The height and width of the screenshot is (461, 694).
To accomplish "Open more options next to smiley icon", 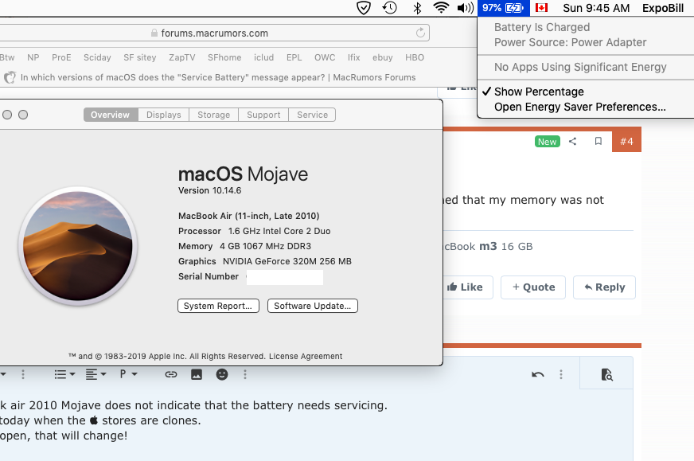I will click(245, 375).
